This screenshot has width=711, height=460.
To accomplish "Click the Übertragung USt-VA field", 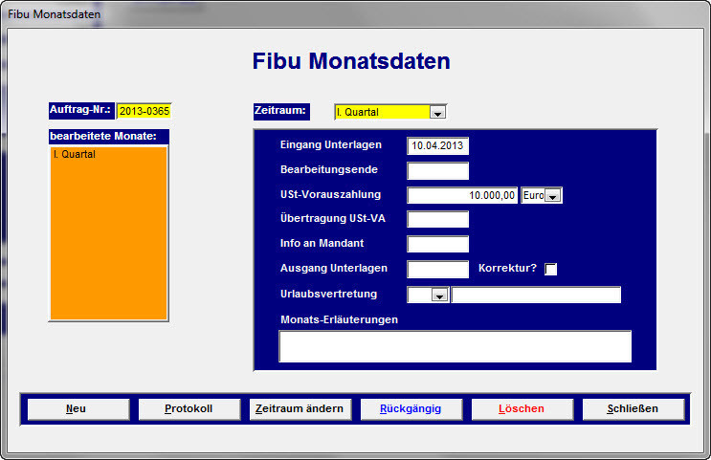I will tap(437, 219).
